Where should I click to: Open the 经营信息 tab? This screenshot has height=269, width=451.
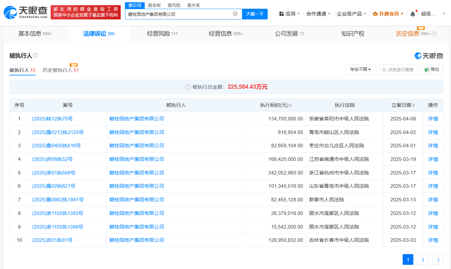click(x=225, y=34)
